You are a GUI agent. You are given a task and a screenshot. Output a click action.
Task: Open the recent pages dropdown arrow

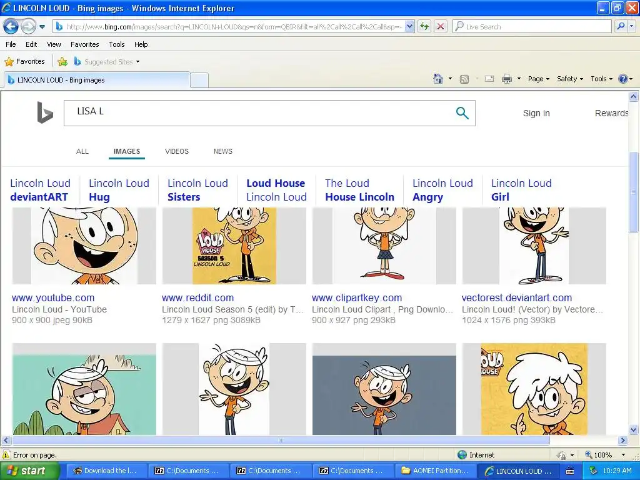(x=42, y=27)
